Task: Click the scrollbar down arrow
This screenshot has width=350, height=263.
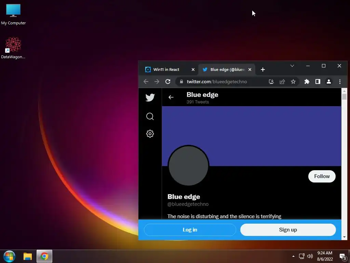Action: click(344, 237)
